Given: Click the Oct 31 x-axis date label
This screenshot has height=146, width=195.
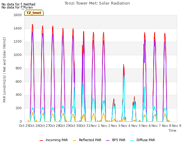Looking at the screenshot, I should point(85,126).
